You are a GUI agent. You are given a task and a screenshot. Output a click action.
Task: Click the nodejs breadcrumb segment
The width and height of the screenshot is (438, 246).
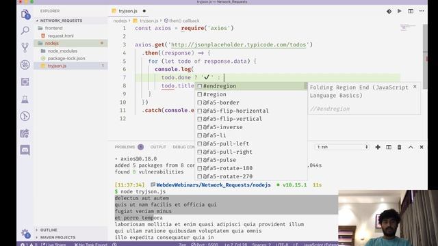(120, 20)
